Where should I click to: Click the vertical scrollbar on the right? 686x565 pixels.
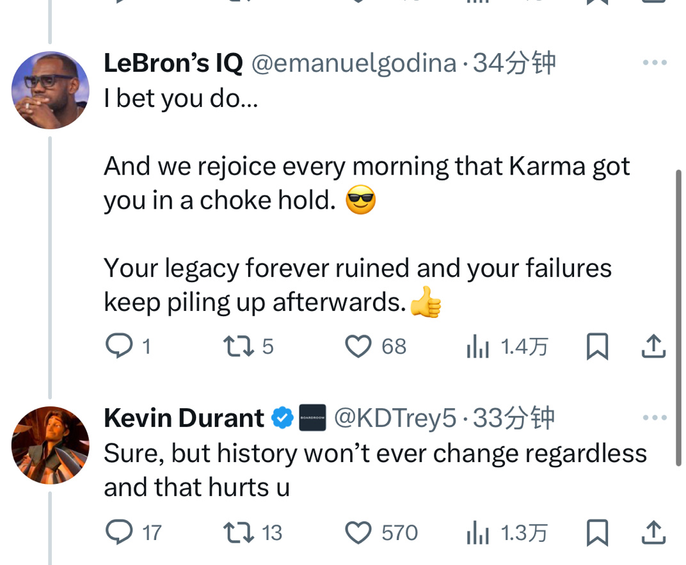pos(678,318)
